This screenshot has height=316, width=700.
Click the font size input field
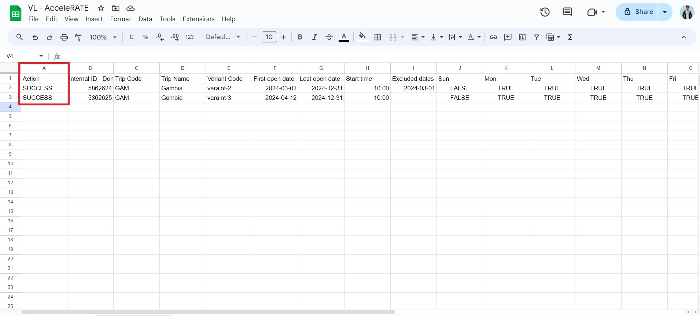(269, 37)
